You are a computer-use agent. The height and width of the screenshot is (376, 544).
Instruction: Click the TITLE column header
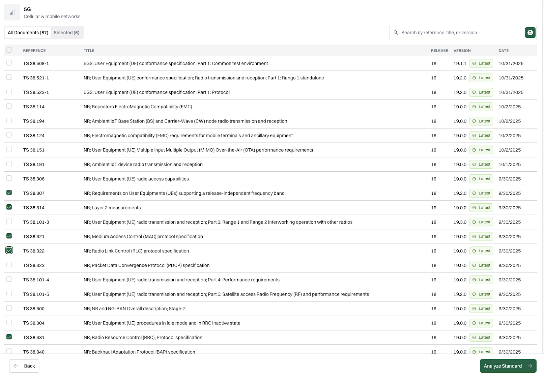click(x=89, y=51)
